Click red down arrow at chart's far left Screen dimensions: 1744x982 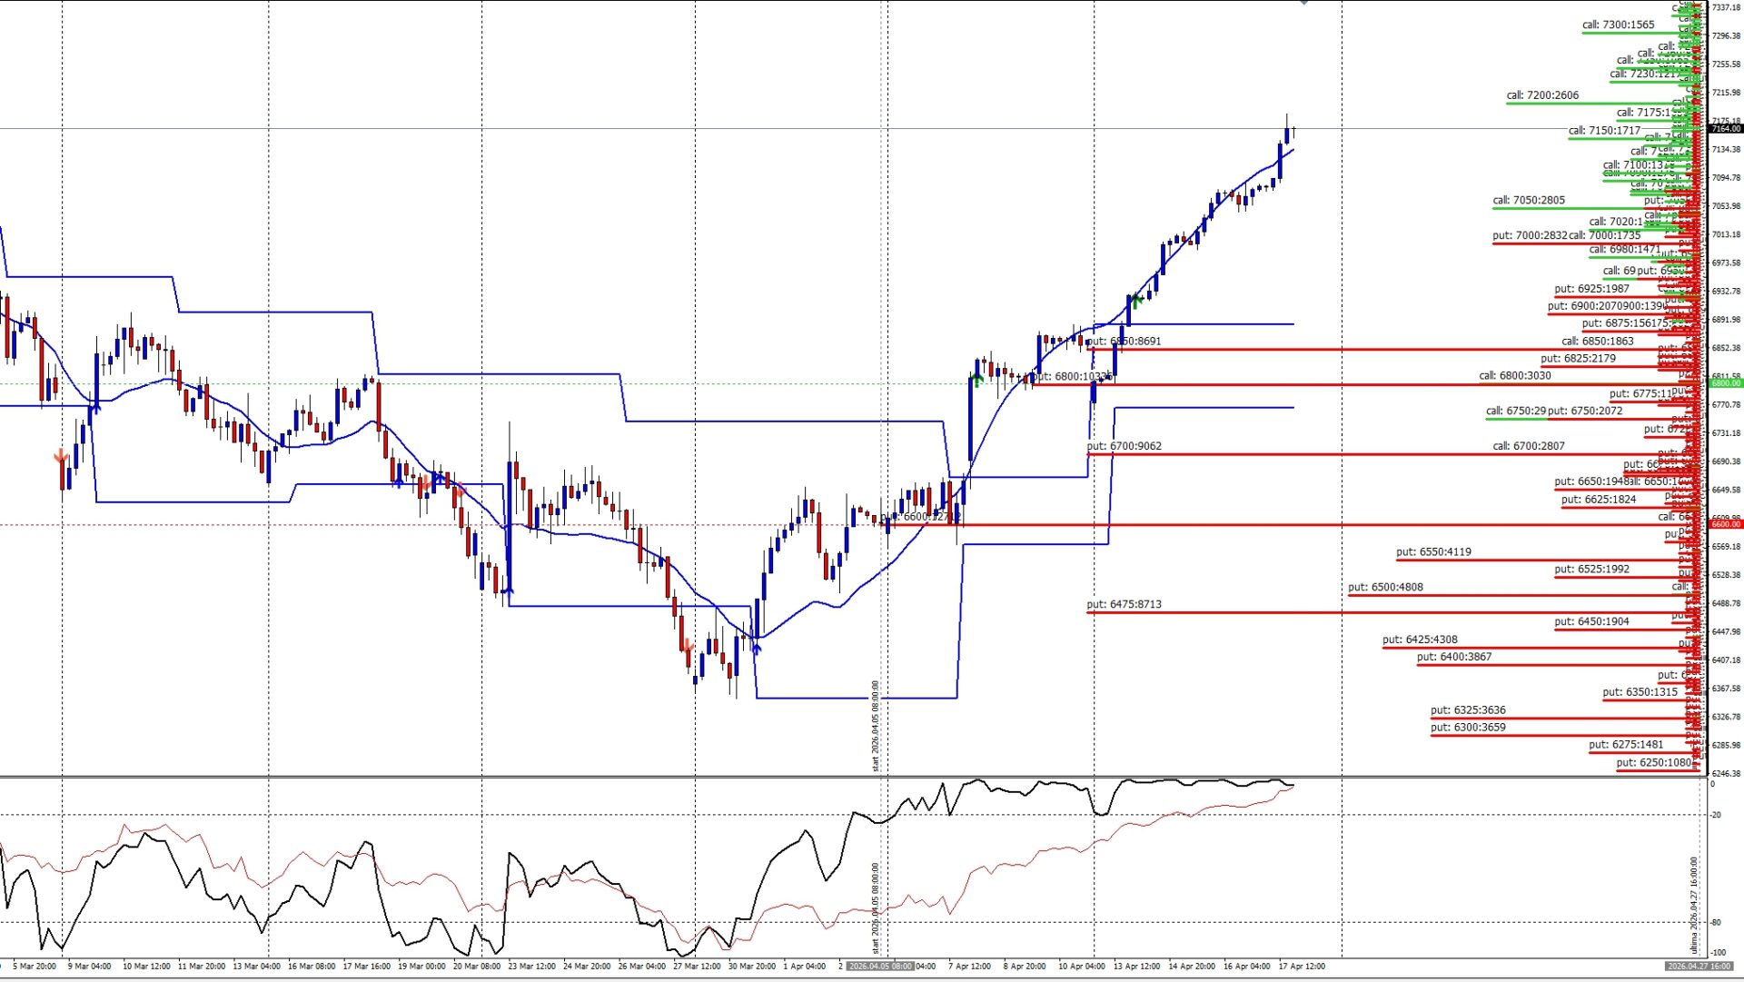(x=61, y=455)
